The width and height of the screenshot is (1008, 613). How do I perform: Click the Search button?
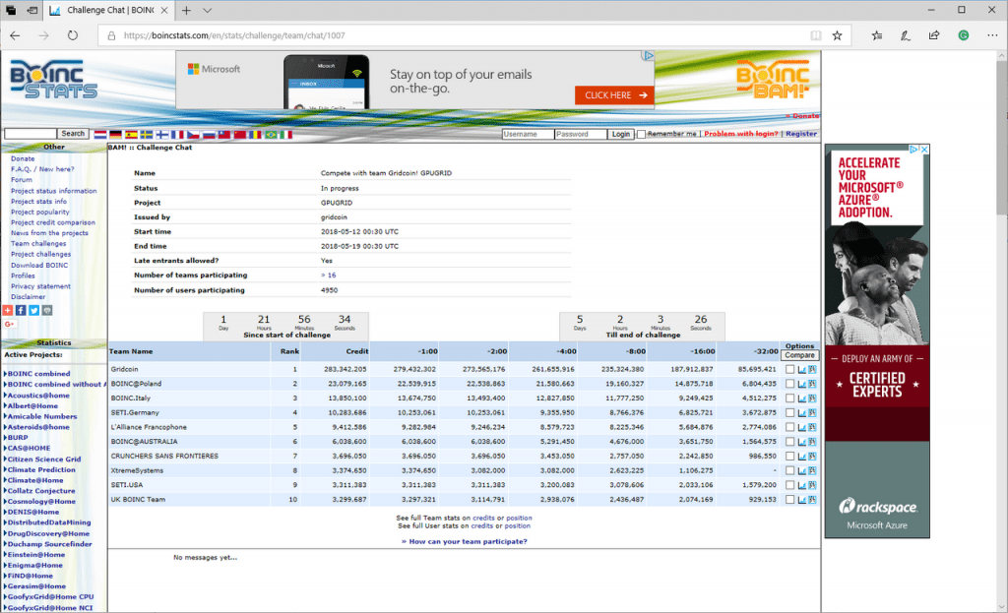coord(73,134)
